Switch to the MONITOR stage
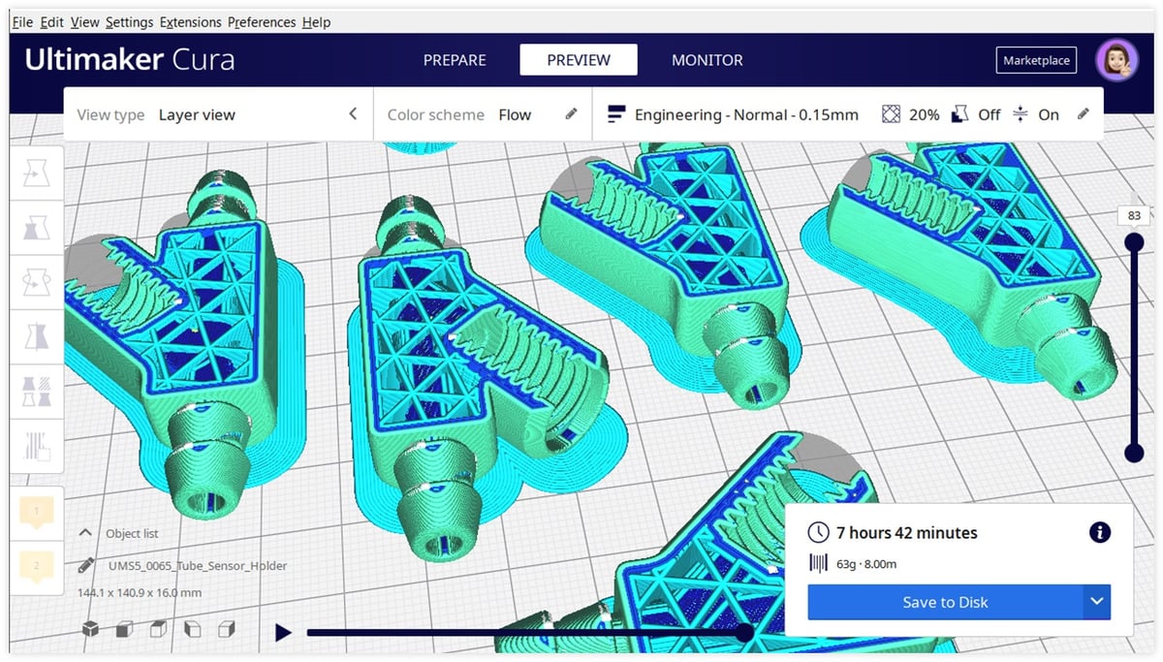The height and width of the screenshot is (662, 1163). (707, 60)
